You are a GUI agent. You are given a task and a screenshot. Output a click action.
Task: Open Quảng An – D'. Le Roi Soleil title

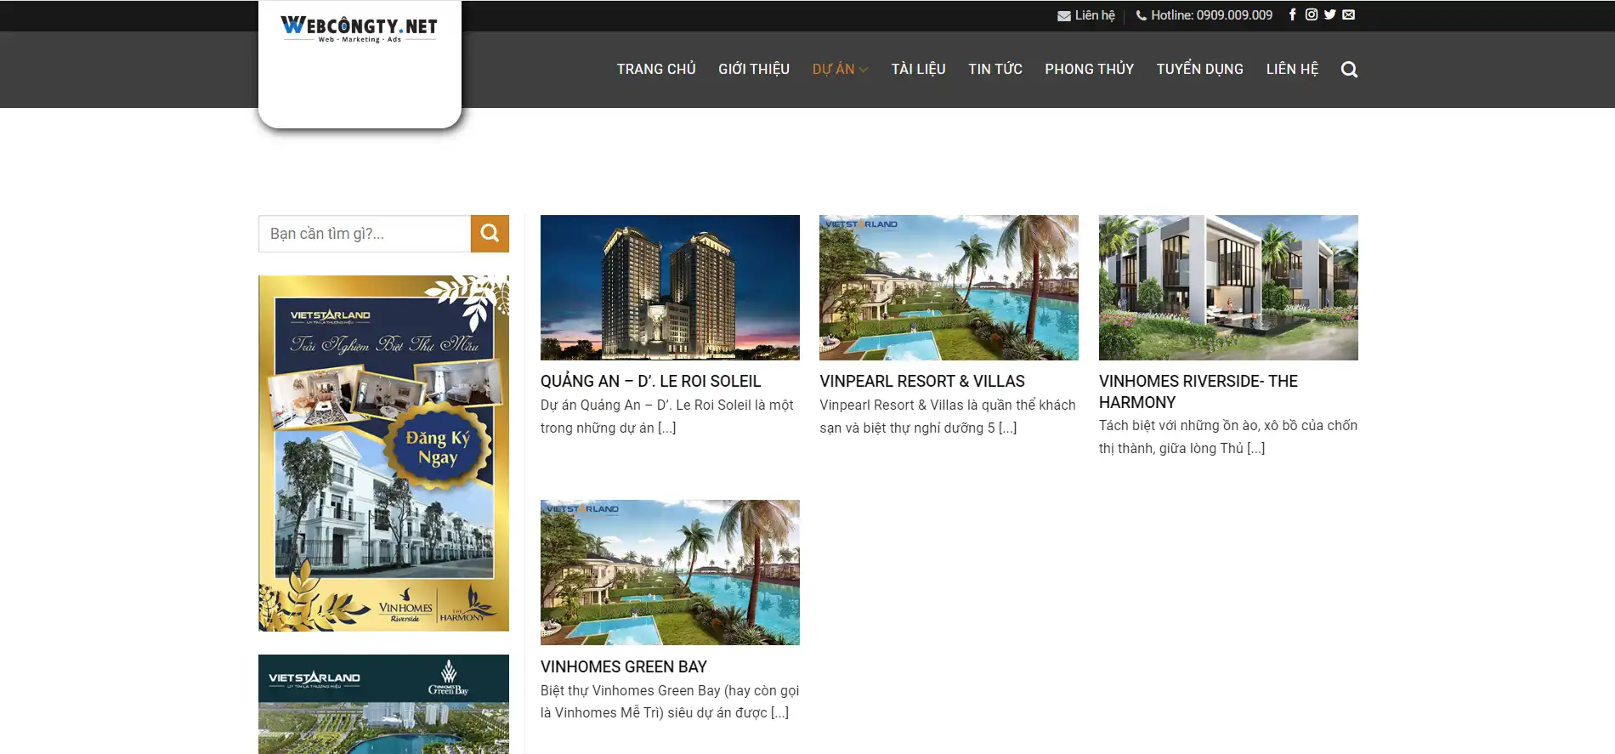pyautogui.click(x=650, y=382)
